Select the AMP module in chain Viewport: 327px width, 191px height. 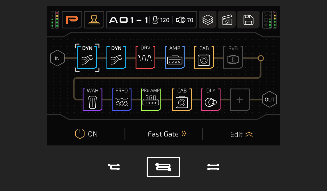click(175, 57)
